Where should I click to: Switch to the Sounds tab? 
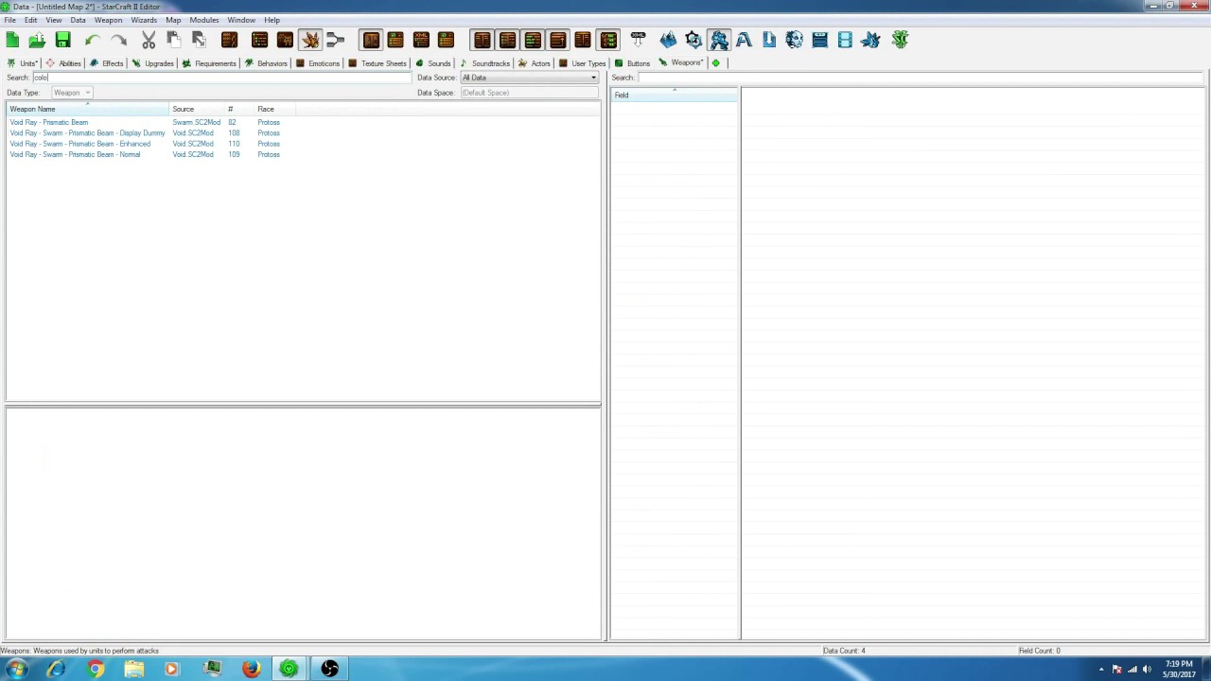433,63
